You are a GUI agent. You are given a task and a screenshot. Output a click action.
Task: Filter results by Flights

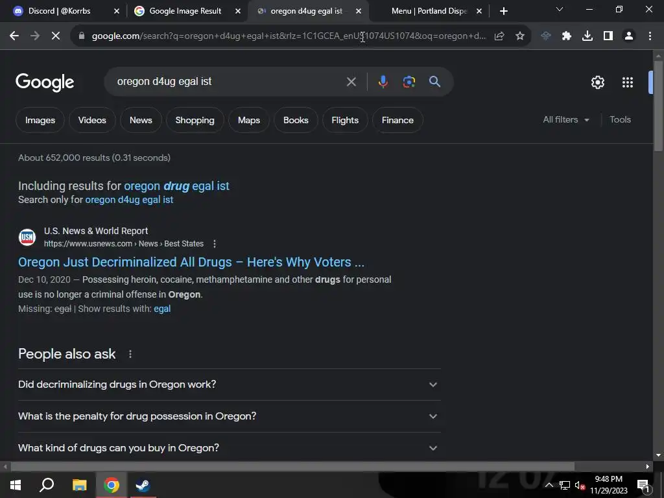pos(345,120)
